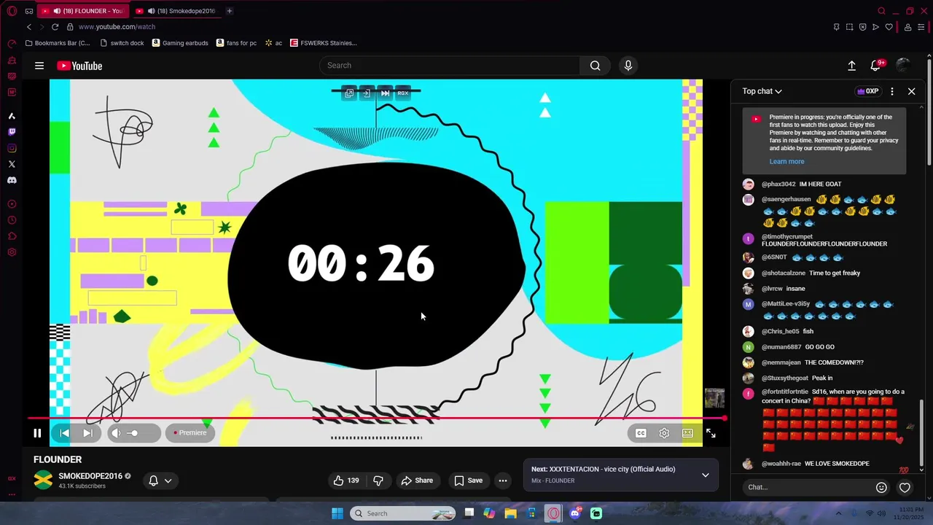Open Discord in the Opera sidebar

click(x=12, y=180)
